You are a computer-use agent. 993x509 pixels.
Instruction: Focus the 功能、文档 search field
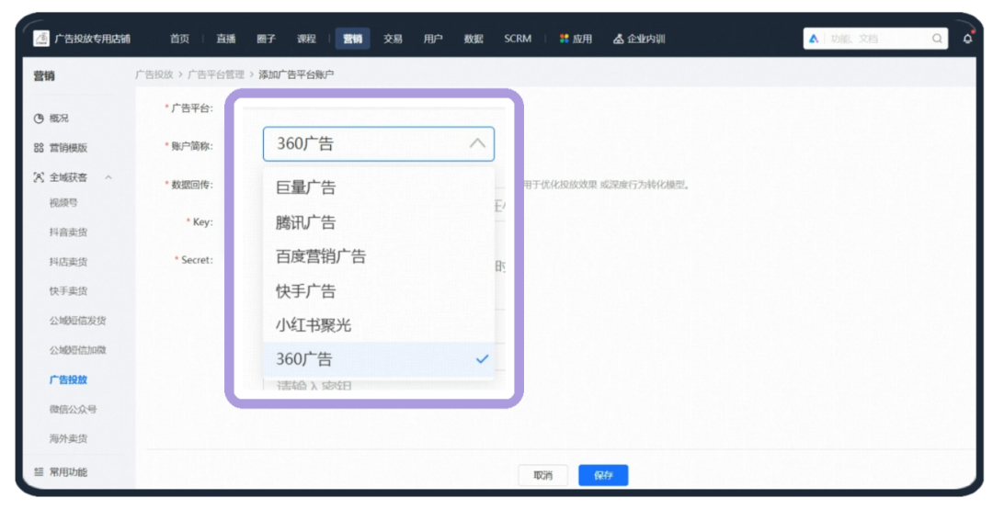click(875, 39)
